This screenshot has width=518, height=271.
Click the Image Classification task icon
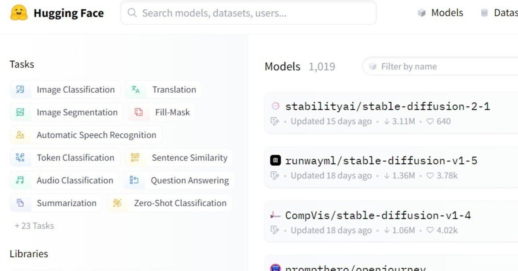(20, 90)
